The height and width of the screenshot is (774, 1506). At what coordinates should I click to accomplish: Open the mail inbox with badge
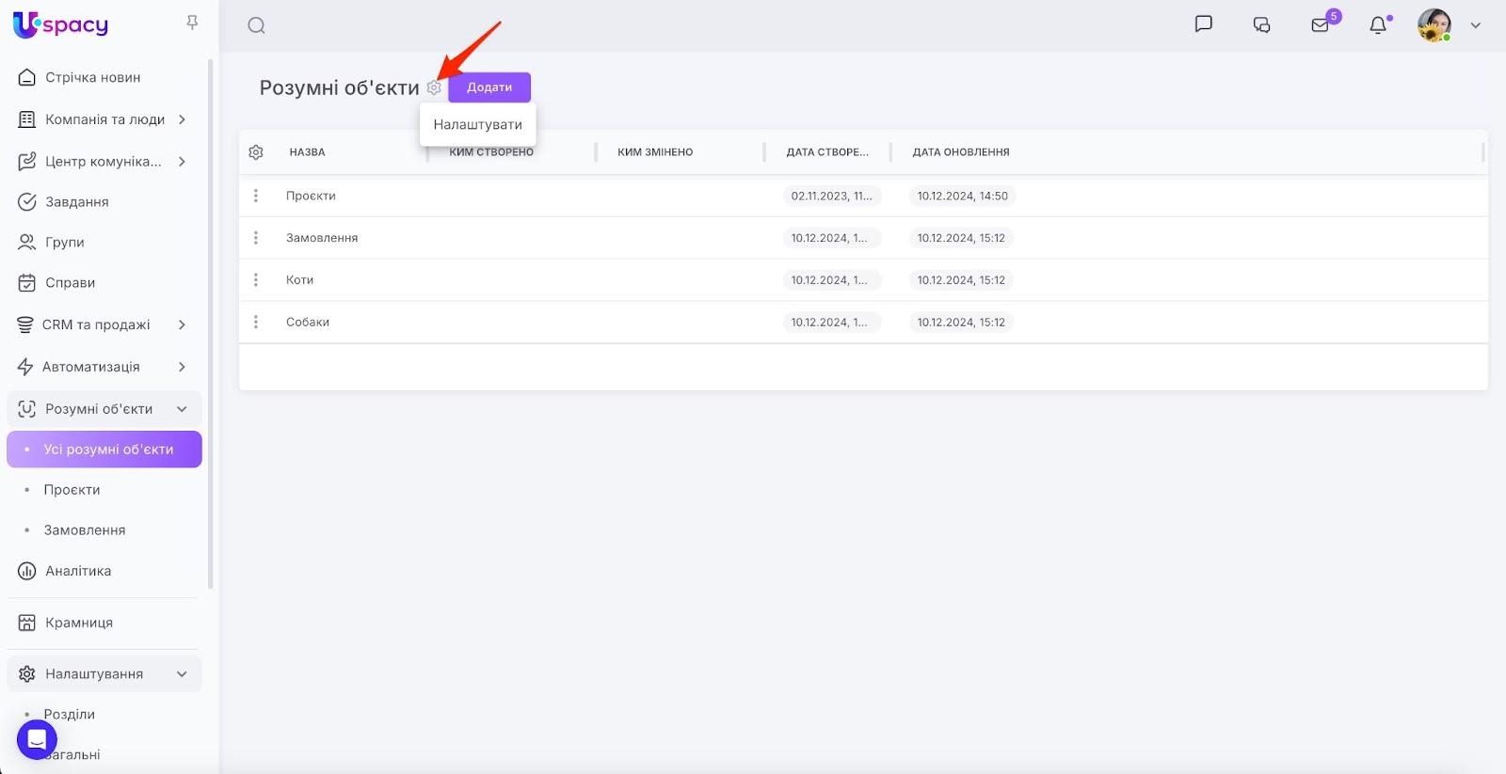(1321, 25)
